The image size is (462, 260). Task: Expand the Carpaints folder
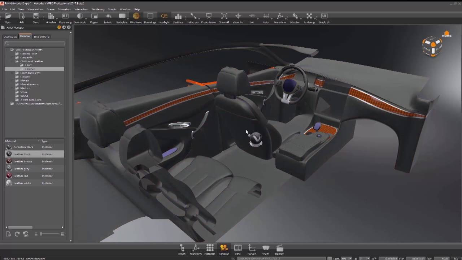coord(12,57)
